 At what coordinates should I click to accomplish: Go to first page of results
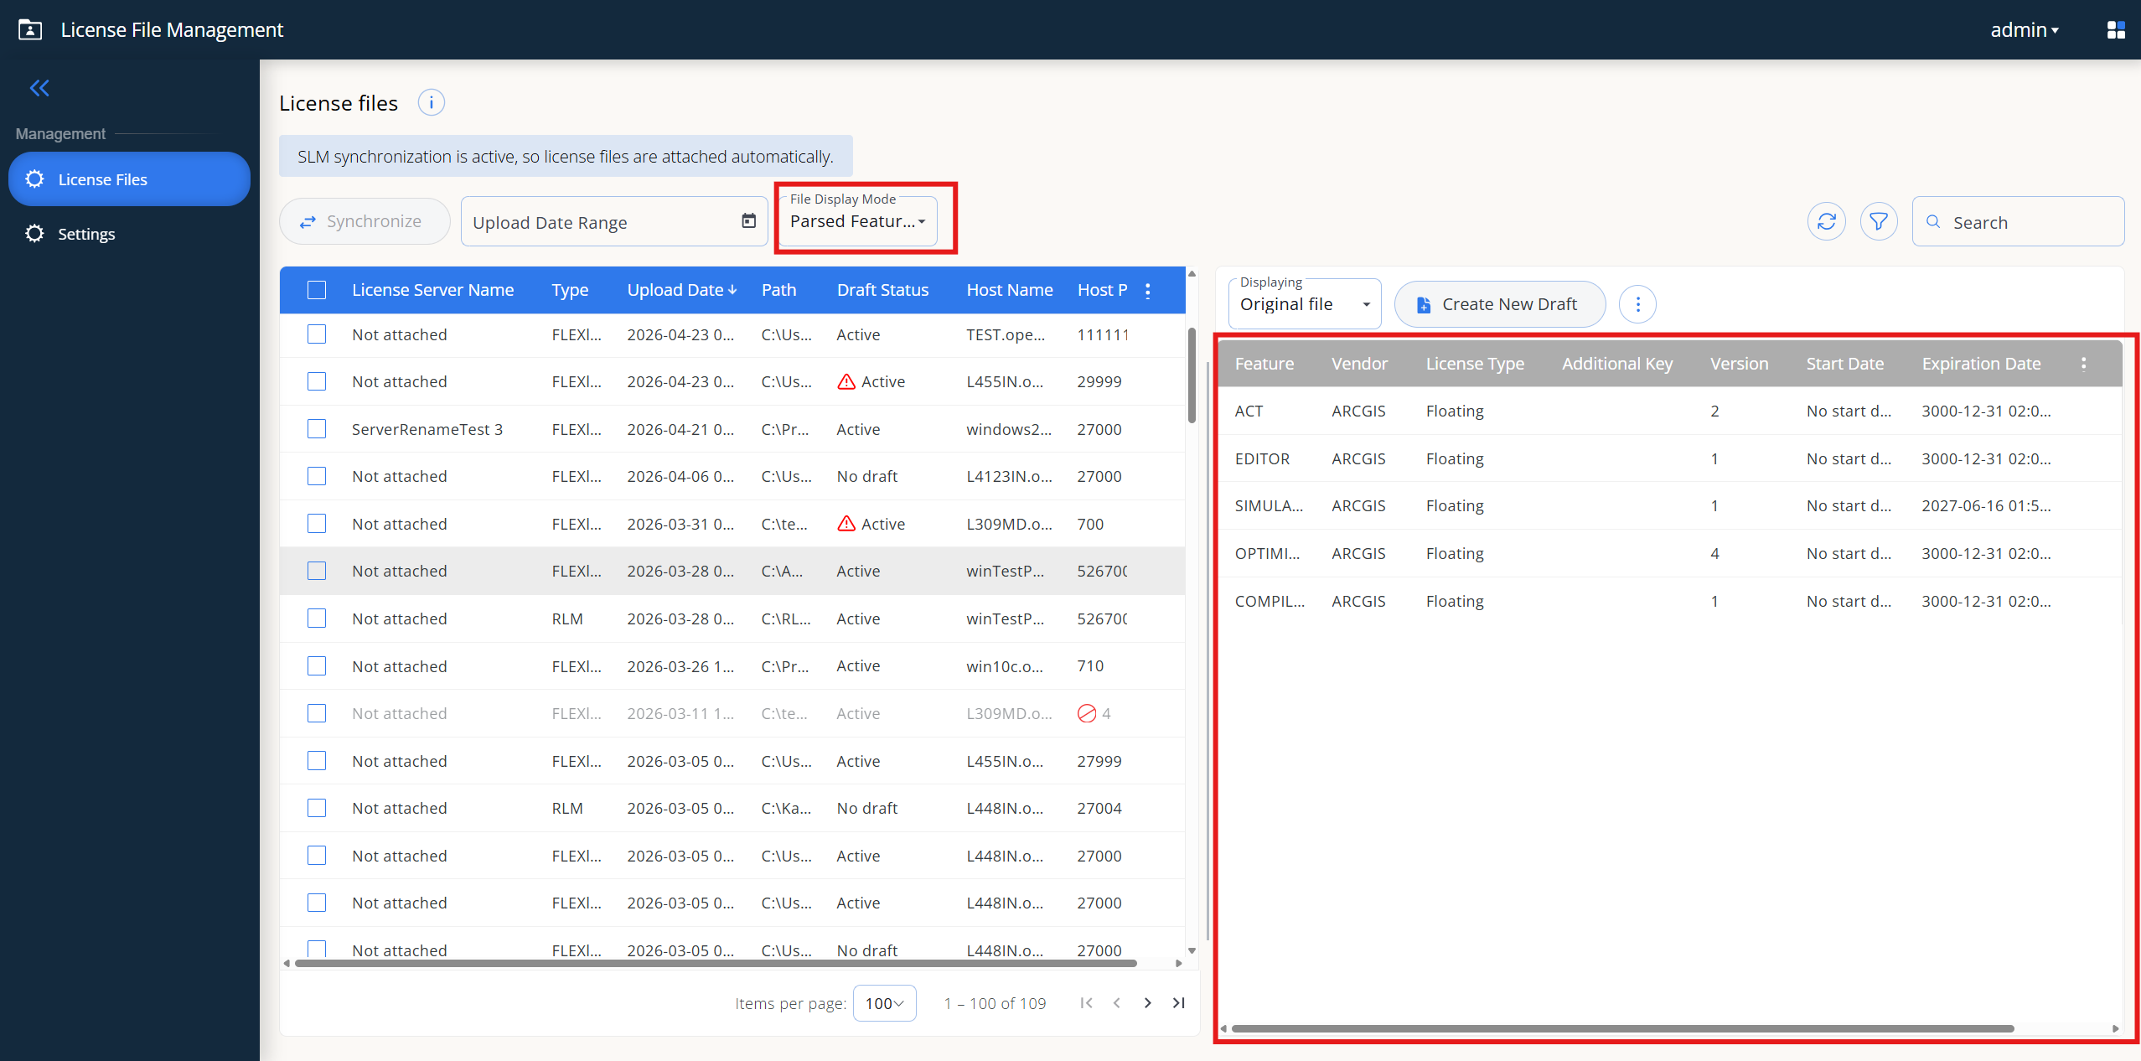1086,1003
